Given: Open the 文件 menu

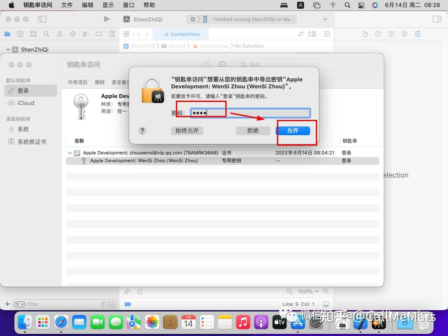Looking at the screenshot, I should (x=67, y=5).
